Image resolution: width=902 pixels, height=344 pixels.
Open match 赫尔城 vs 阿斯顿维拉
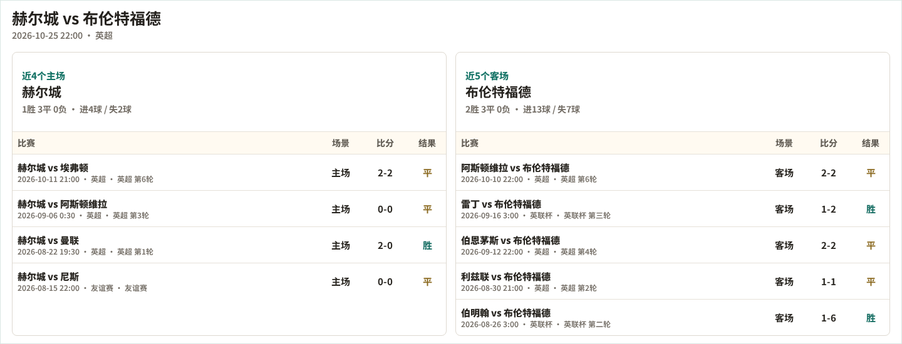click(x=62, y=204)
